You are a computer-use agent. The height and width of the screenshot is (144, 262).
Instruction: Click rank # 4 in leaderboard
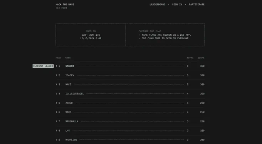point(58,94)
